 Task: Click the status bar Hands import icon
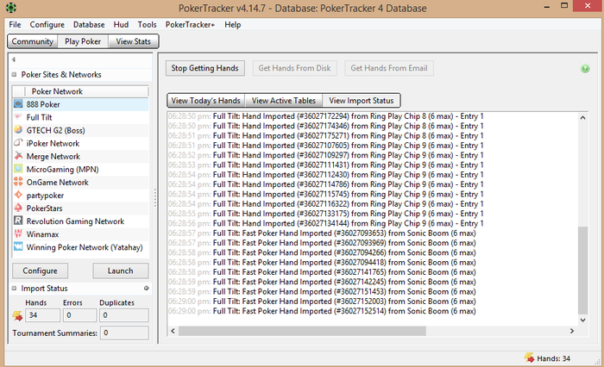529,358
